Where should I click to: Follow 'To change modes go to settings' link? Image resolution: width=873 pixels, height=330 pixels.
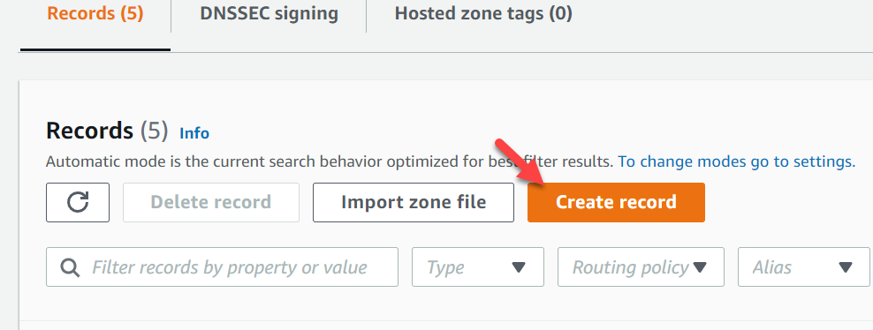[737, 161]
